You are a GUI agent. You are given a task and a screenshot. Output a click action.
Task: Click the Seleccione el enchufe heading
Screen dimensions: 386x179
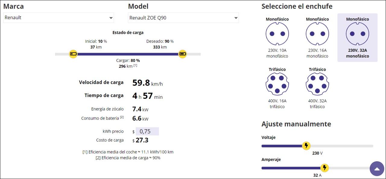point(297,6)
